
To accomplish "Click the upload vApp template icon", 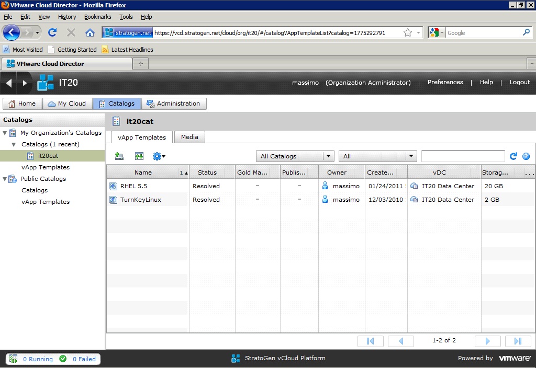I will (x=119, y=156).
